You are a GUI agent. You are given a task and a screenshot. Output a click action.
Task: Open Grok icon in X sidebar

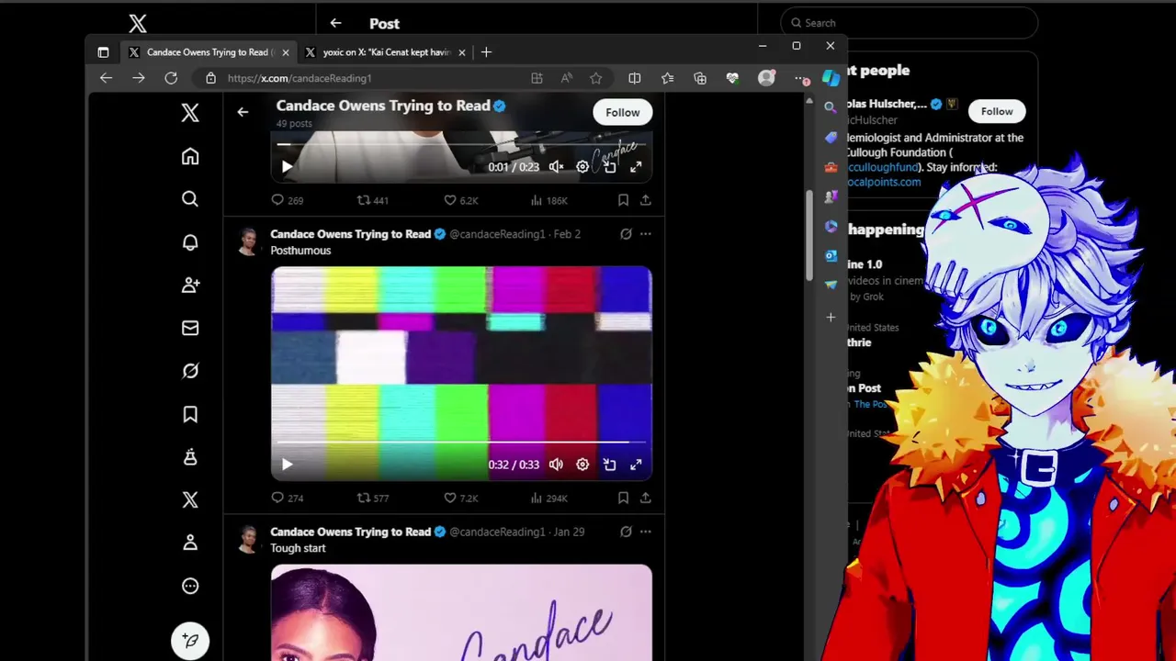(x=190, y=371)
